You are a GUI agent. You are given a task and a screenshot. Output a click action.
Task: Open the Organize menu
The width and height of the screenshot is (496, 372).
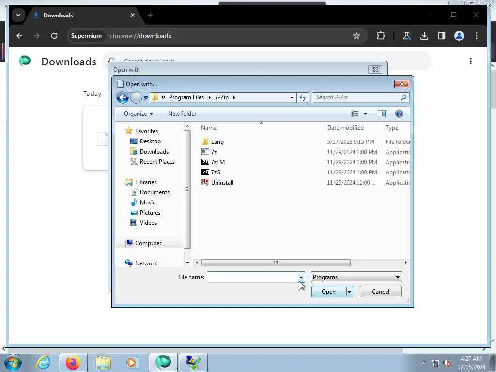[x=138, y=114]
